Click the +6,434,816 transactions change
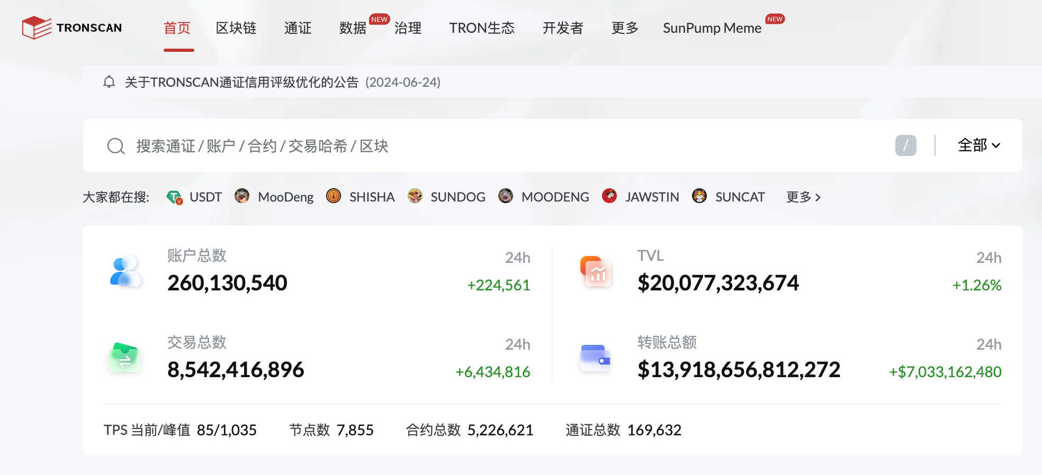 pyautogui.click(x=492, y=372)
